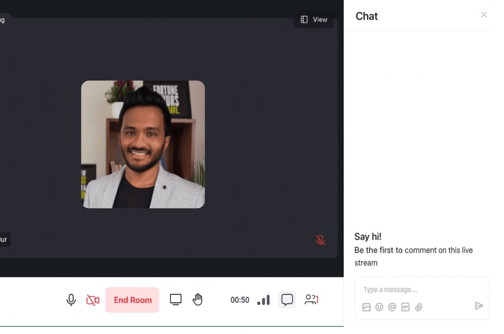Mute the microphone
This screenshot has width=504, height=334.
[x=71, y=300]
